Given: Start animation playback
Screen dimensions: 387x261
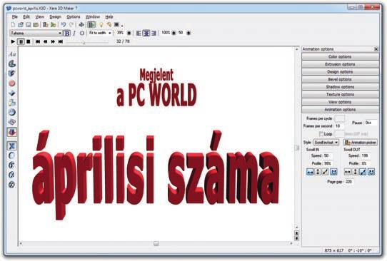Looking at the screenshot, I should (x=13, y=41).
